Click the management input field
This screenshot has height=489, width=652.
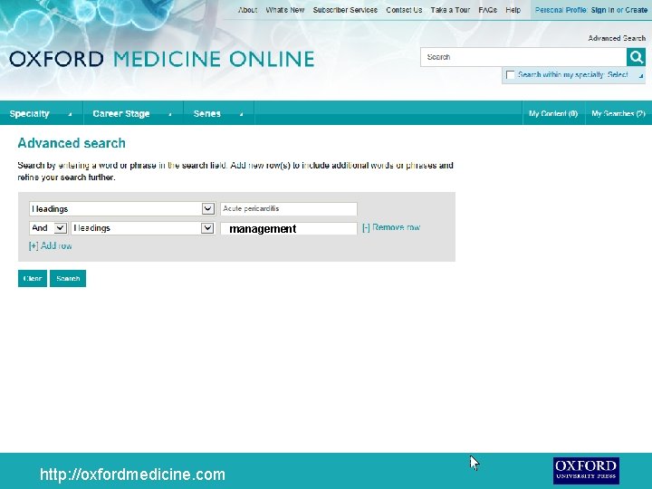(289, 228)
